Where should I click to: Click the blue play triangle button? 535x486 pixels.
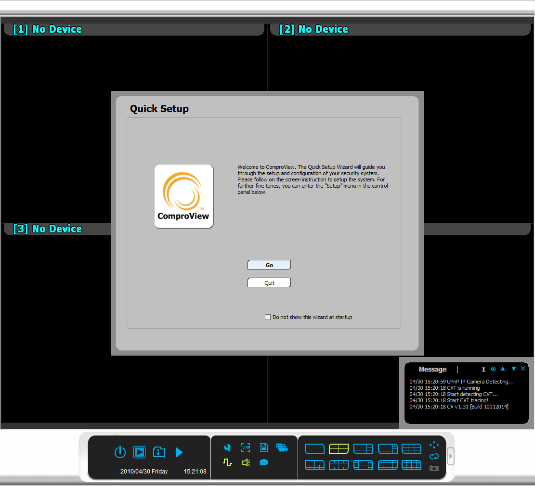pos(179,452)
